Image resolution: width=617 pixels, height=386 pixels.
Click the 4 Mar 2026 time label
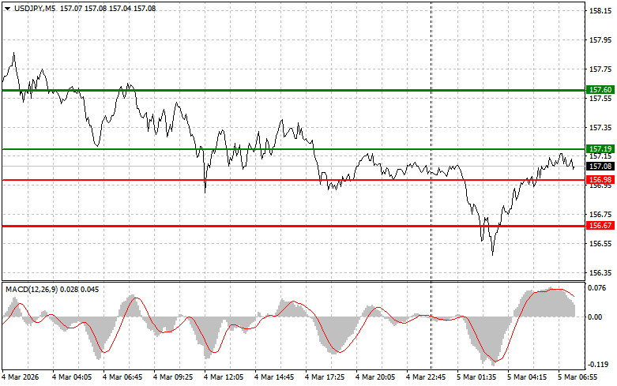click(x=21, y=377)
